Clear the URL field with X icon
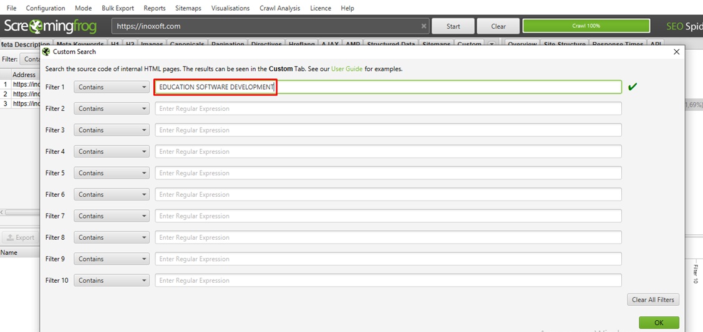The width and height of the screenshot is (703, 332). pos(424,26)
